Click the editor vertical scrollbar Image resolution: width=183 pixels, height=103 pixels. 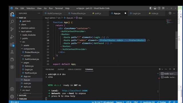176,40
